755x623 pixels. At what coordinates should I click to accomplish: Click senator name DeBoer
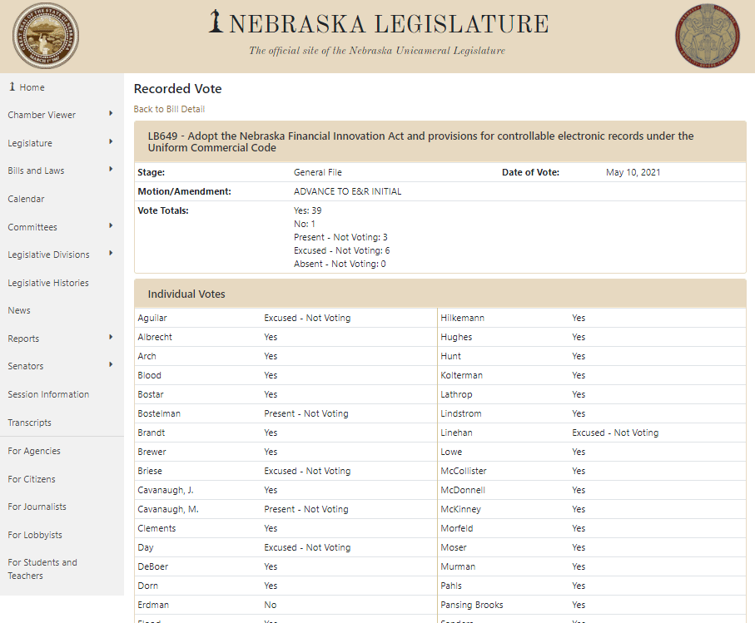pos(153,566)
